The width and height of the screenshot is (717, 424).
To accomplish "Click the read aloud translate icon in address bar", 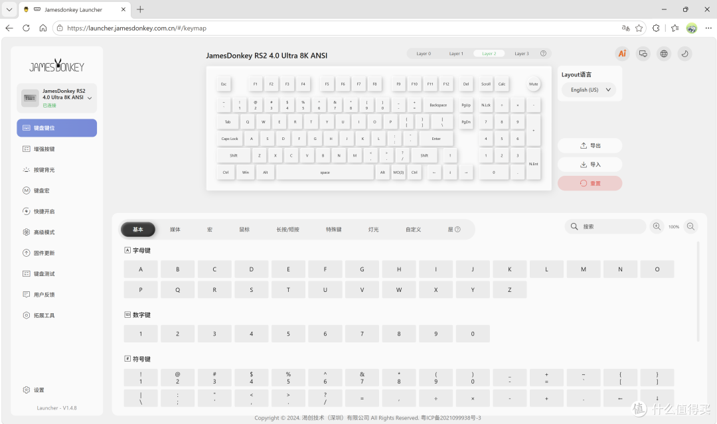I will (x=625, y=28).
